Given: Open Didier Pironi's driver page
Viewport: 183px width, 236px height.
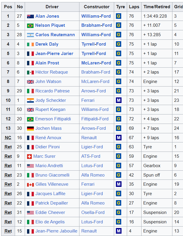Looking at the screenshot, I should (x=48, y=147).
